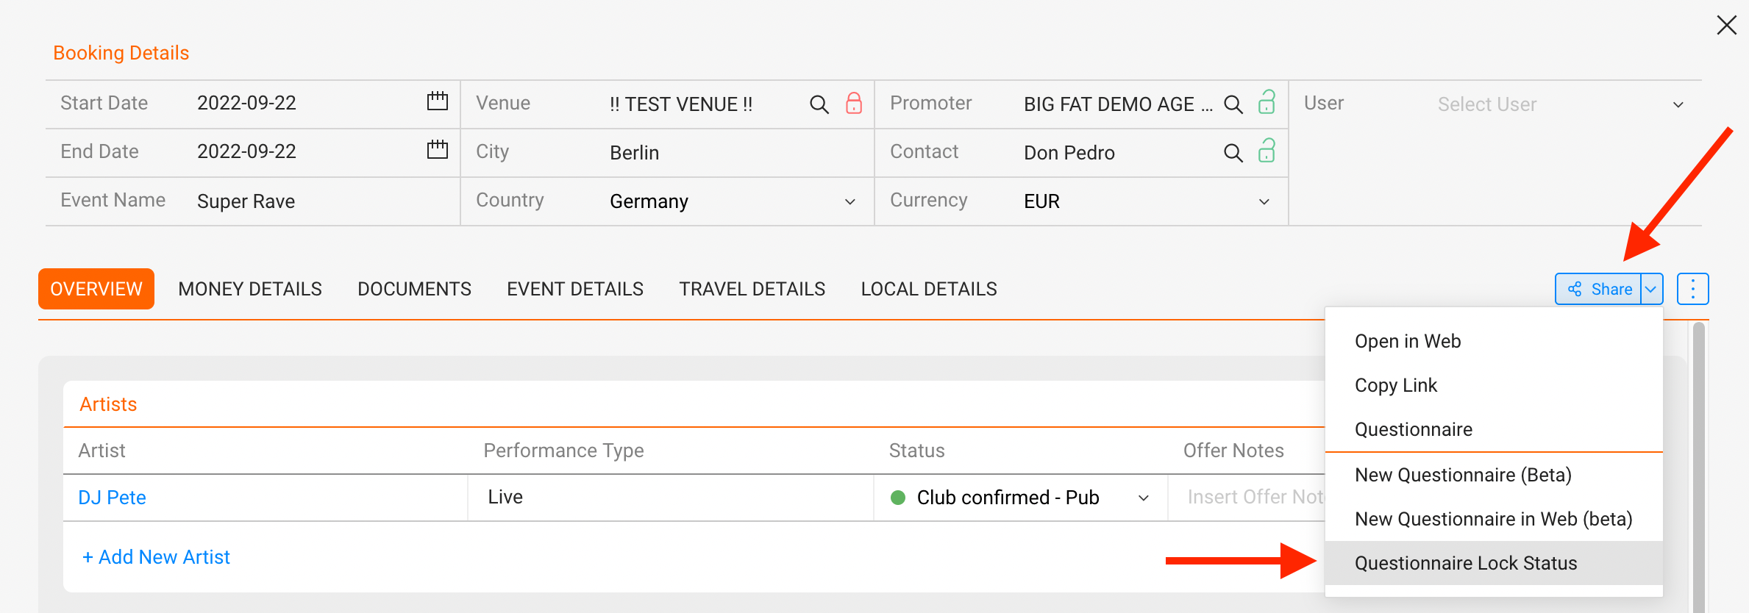Screen dimensions: 1749x613
Task: Click the green status dot beside Club confirmed
Action: 897,497
